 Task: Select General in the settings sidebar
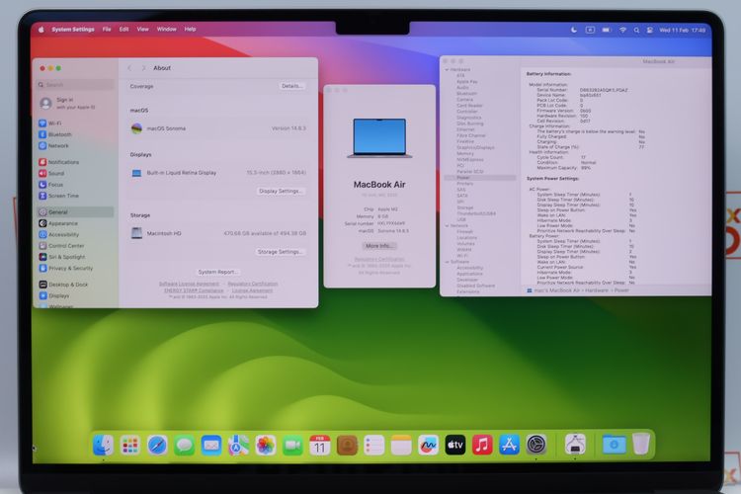[76, 212]
